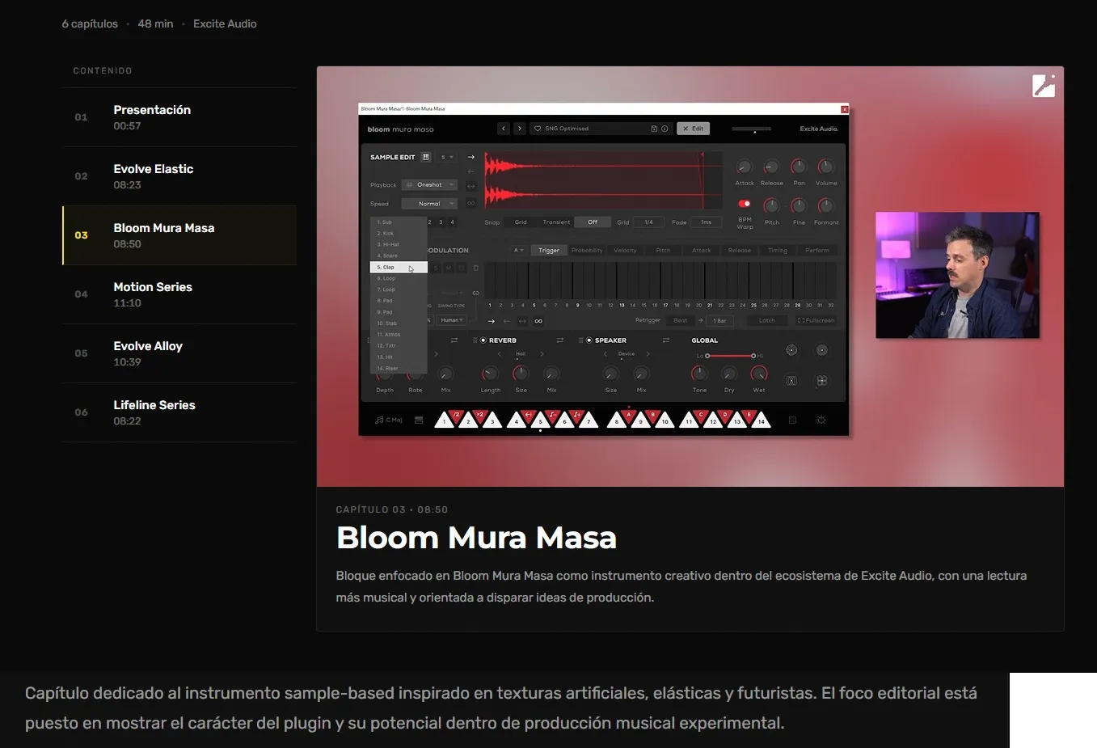This screenshot has height=748, width=1097.
Task: Open the Speed Normal dropdown
Action: point(429,204)
